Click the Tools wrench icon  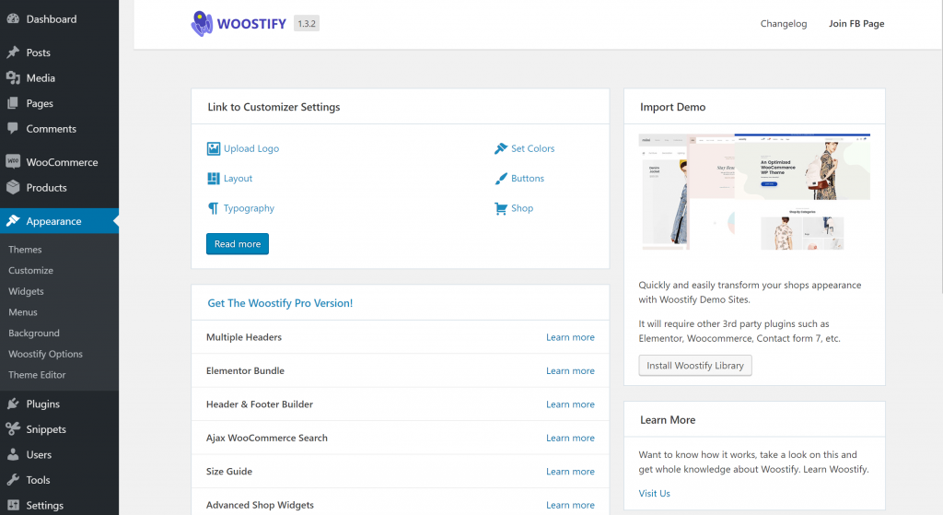click(x=13, y=479)
